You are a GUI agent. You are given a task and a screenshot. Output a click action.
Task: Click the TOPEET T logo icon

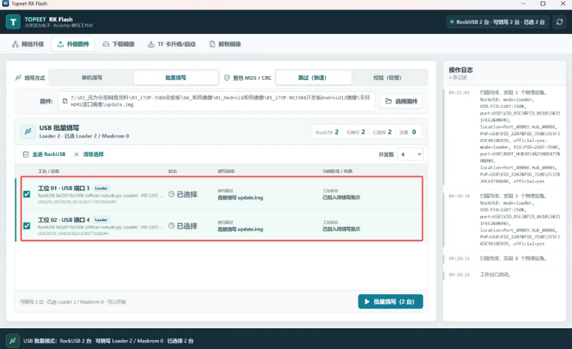(13, 22)
